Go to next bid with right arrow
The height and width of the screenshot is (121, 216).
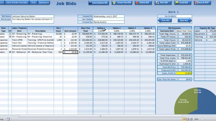coord(185,21)
